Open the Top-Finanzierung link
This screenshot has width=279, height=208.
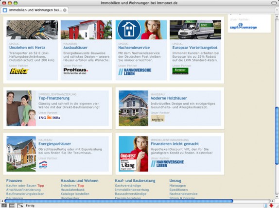(54, 98)
